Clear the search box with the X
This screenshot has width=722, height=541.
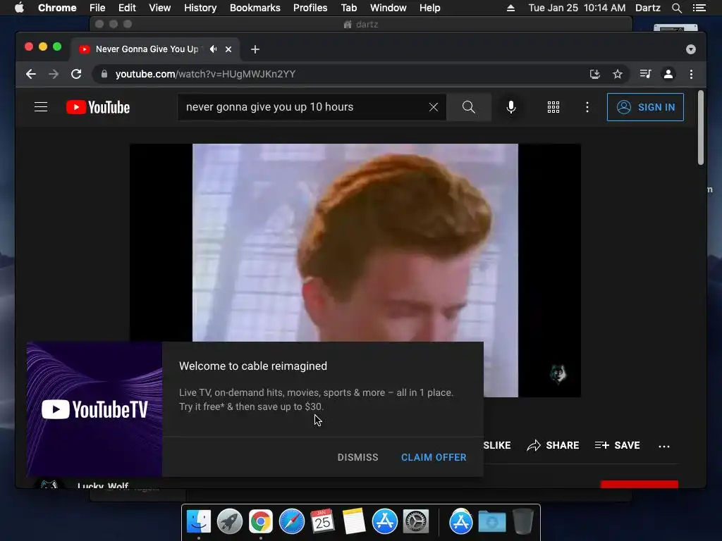[434, 107]
